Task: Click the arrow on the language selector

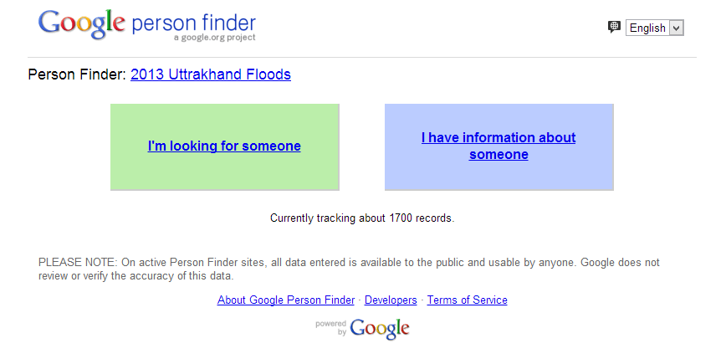Action: click(x=677, y=28)
